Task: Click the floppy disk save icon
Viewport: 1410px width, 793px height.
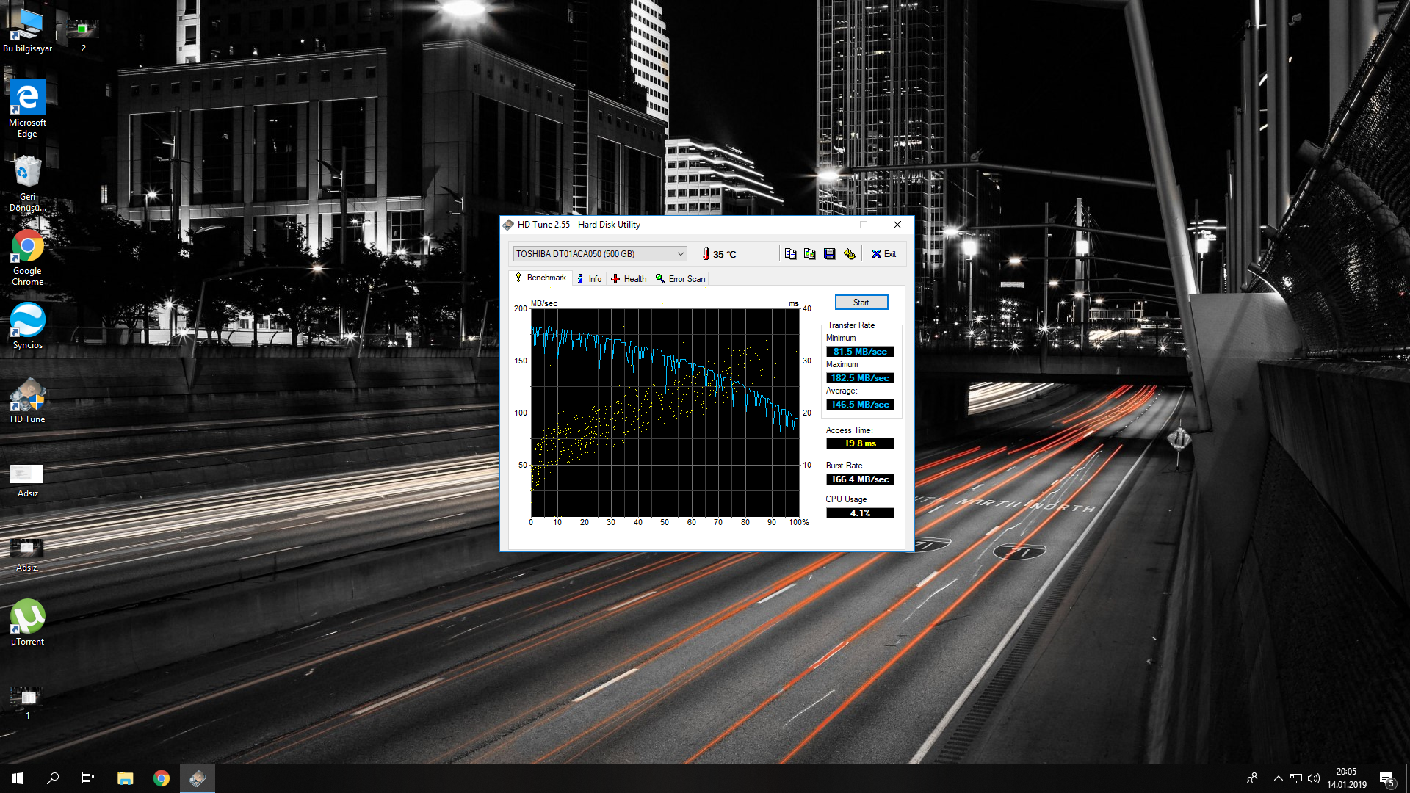Action: (829, 254)
